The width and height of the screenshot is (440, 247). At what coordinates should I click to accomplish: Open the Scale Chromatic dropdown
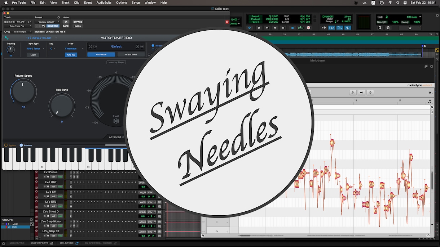click(74, 49)
